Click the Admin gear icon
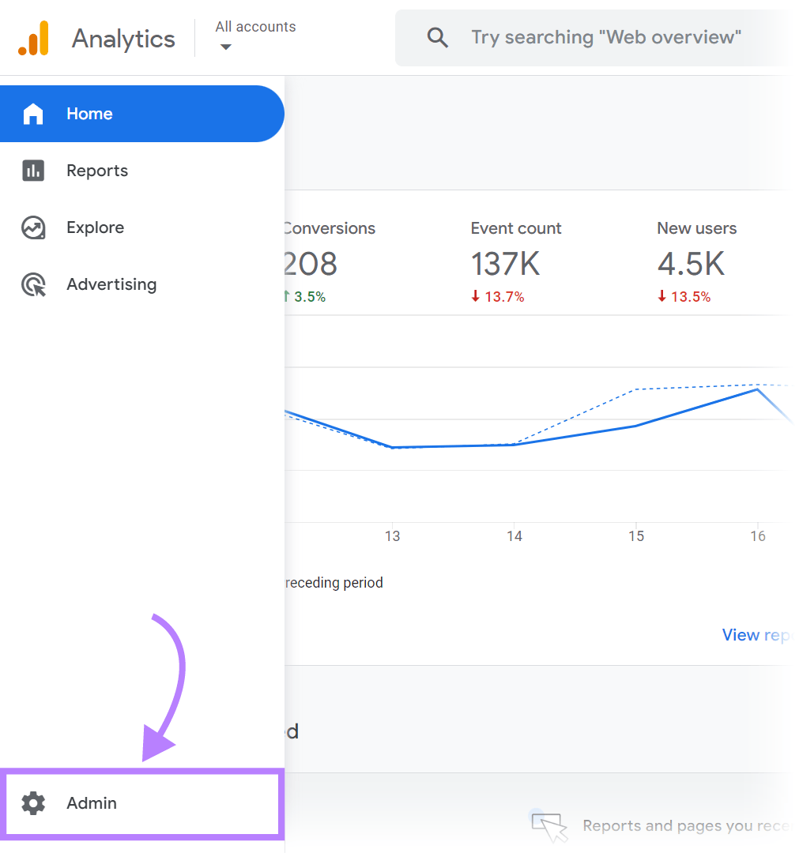This screenshot has height=853, width=799. (32, 803)
